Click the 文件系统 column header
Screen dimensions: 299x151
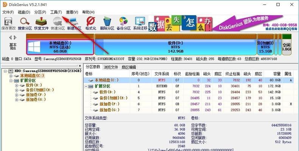pos(162,74)
